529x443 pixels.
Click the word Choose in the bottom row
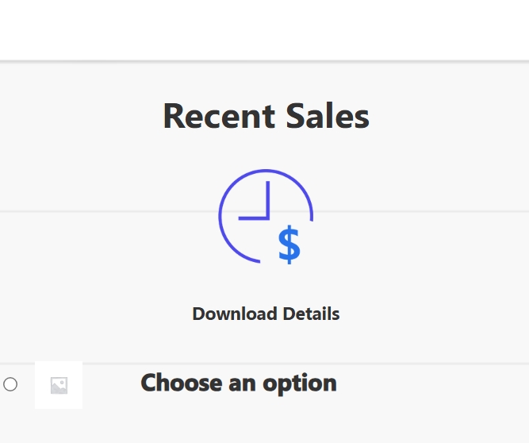[182, 383]
